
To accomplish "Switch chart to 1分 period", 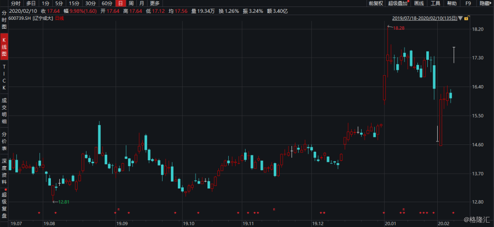I will (45, 3).
